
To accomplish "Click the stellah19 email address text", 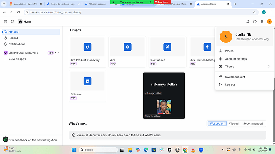I will coord(252,39).
